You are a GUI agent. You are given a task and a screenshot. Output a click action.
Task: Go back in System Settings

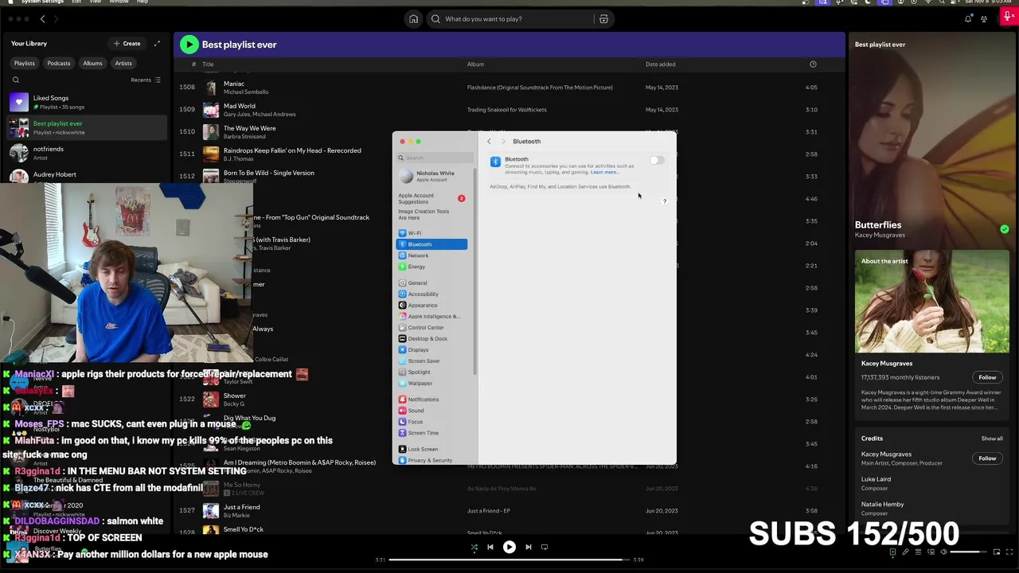489,142
